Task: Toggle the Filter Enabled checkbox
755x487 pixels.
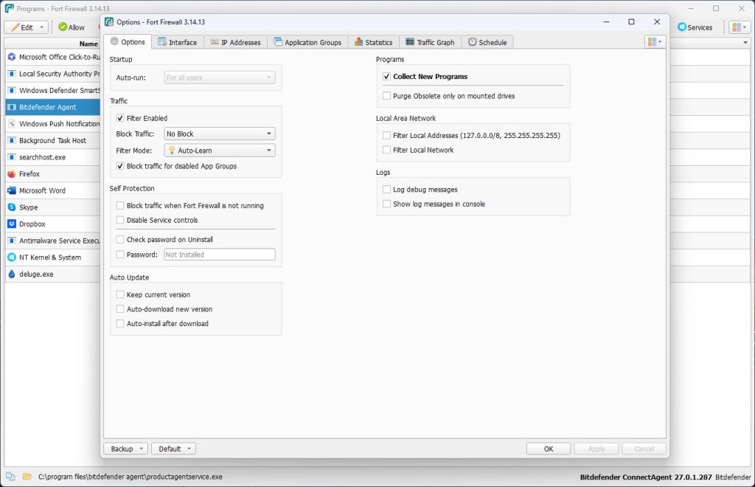Action: [x=120, y=118]
